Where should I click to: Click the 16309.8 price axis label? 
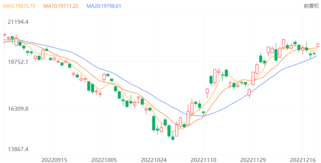[x=18, y=109]
